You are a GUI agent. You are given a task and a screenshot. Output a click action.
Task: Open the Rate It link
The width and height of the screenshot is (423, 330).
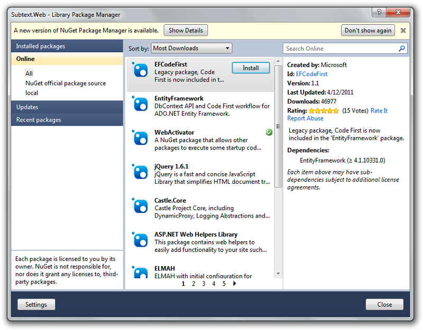(379, 110)
